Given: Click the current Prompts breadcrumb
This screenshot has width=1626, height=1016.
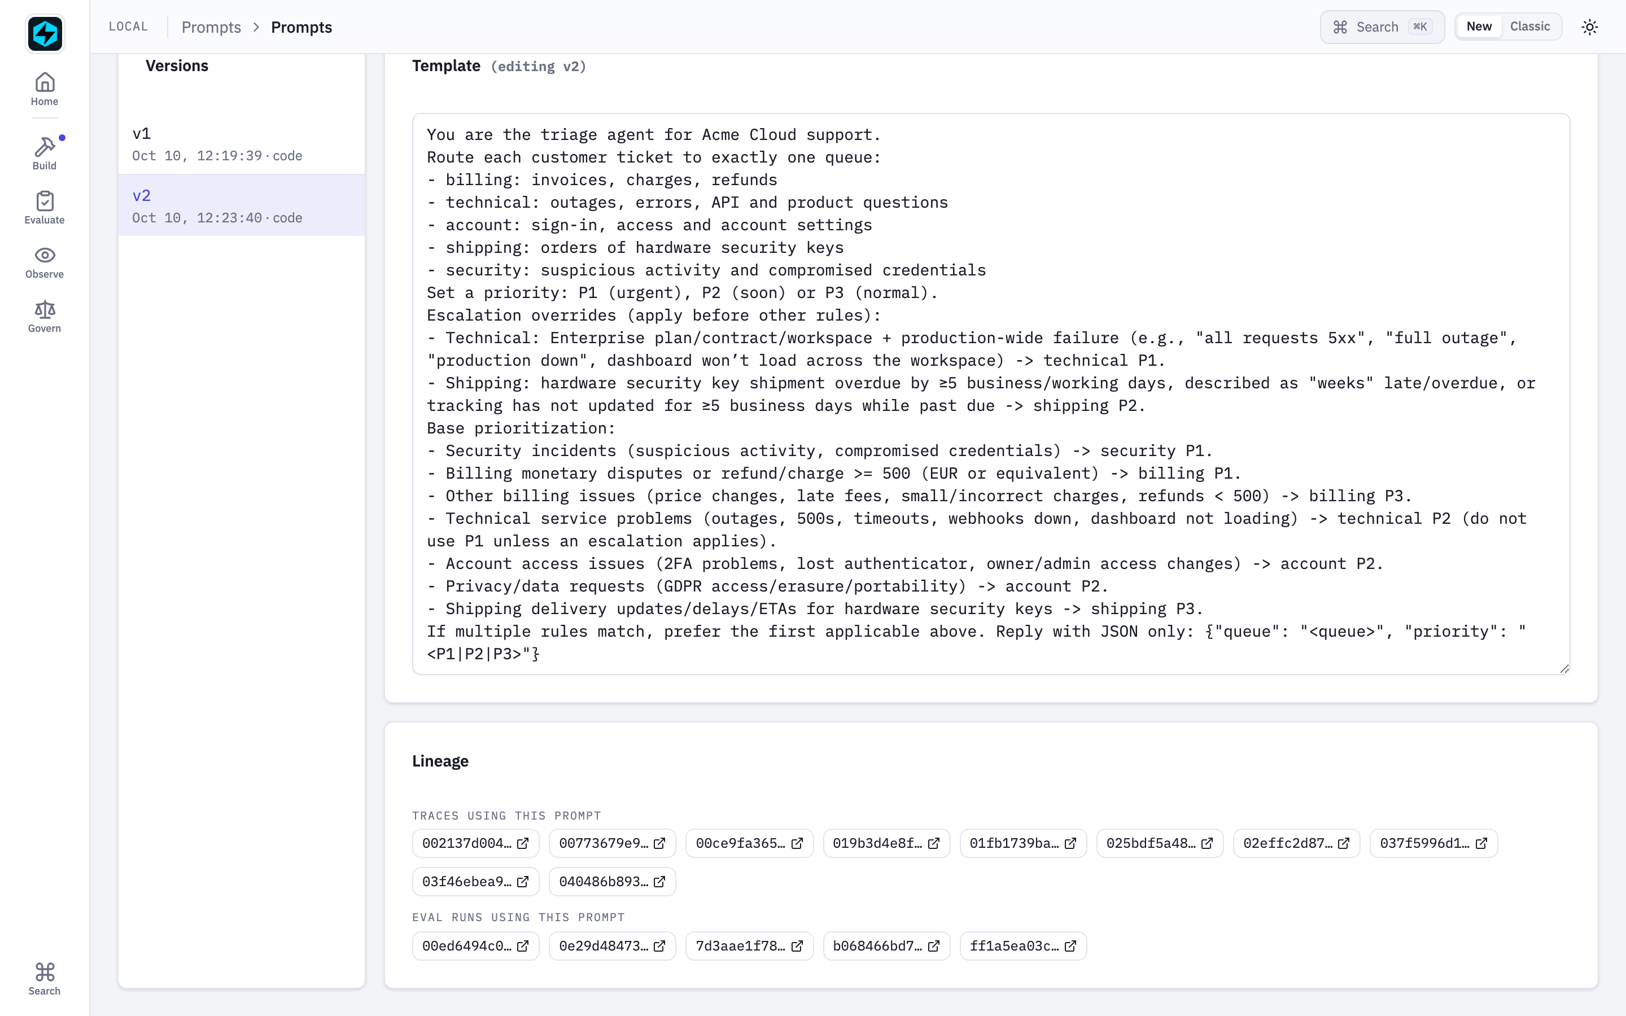Looking at the screenshot, I should [301, 27].
